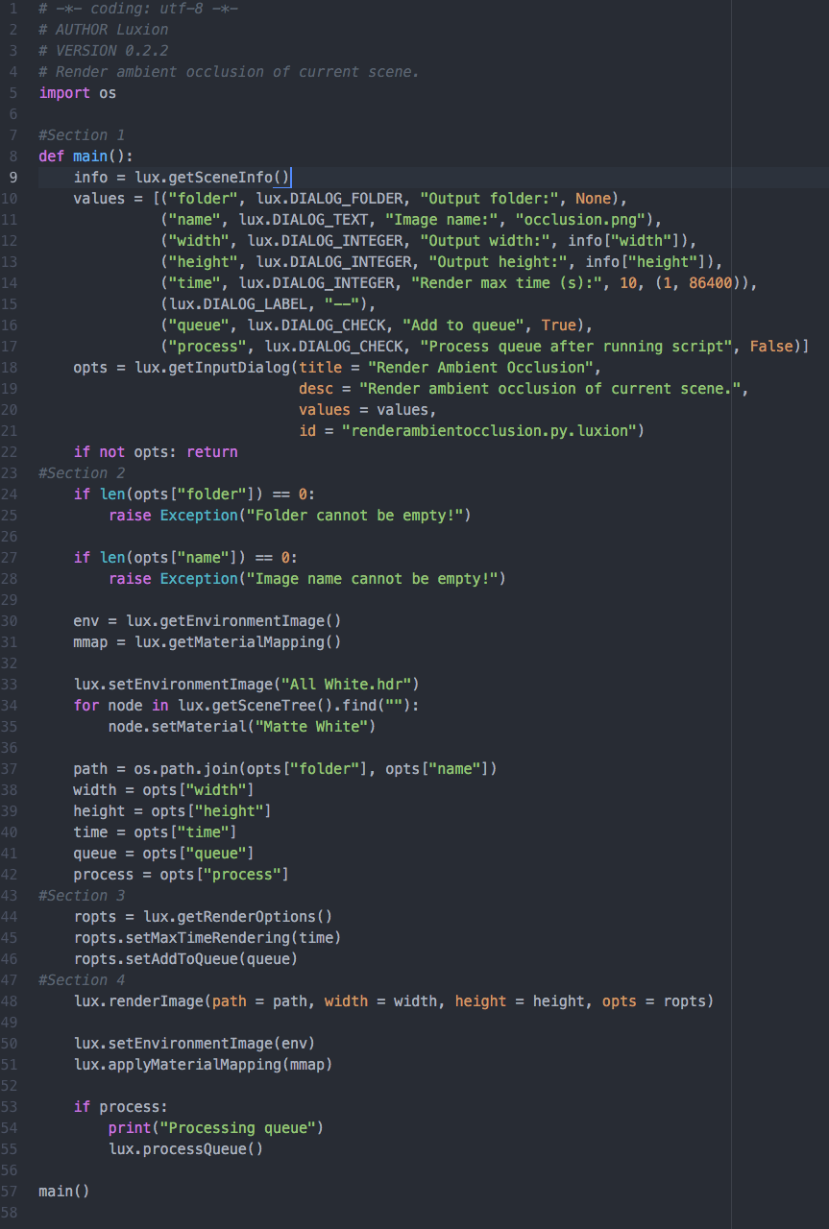This screenshot has width=829, height=1229.
Task: Click "lux.getMaterialMapping()" on line 31
Action: click(238, 641)
